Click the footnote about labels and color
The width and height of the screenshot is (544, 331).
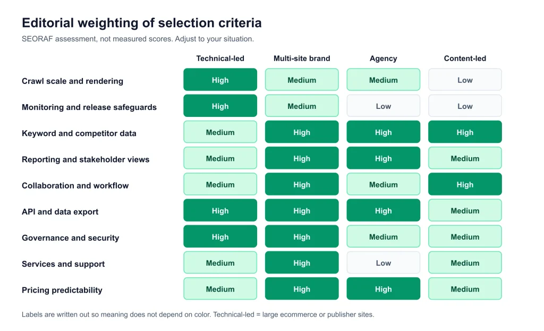pos(198,315)
